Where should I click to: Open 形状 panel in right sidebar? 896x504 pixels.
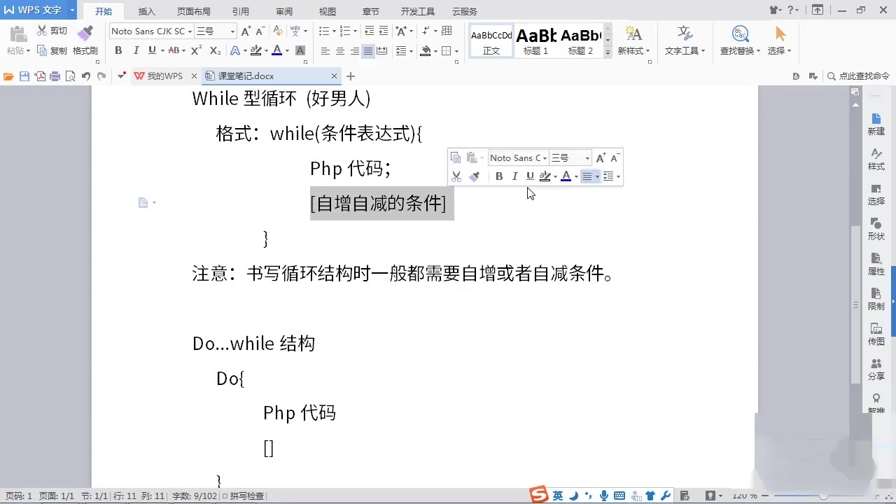tap(876, 229)
